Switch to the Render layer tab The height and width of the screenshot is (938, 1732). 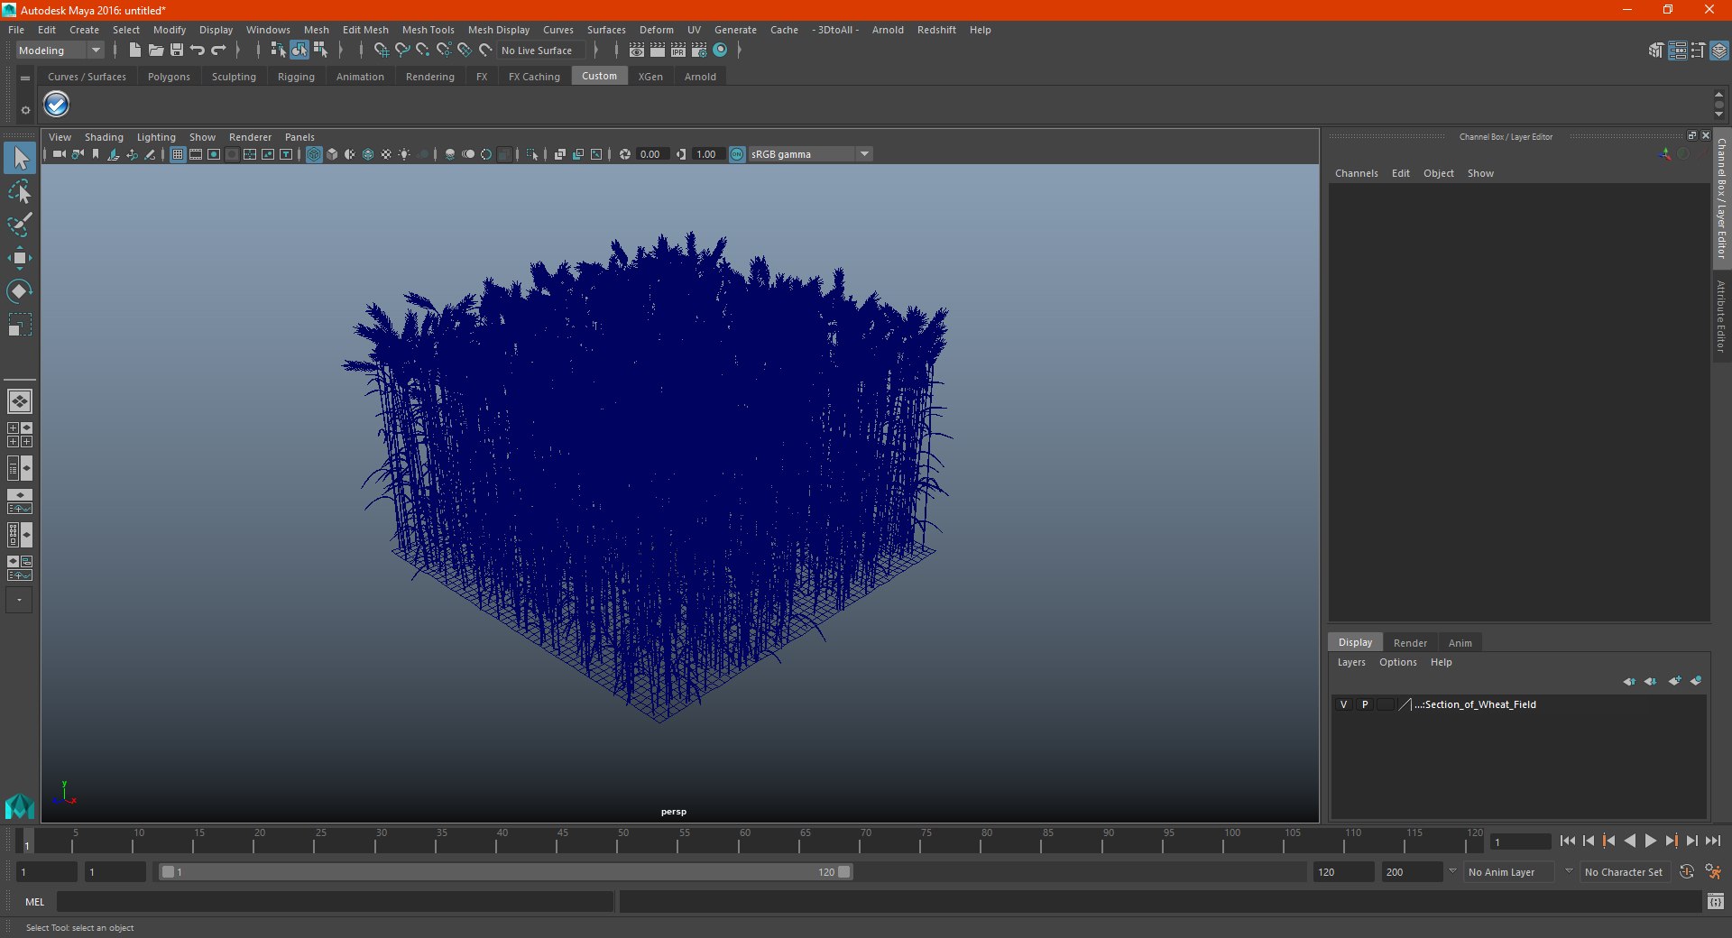pos(1409,643)
